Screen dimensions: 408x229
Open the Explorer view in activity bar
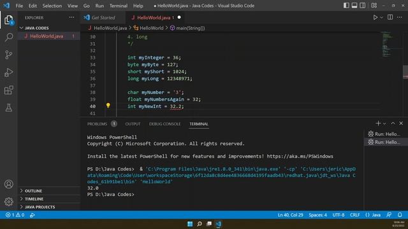[8, 20]
